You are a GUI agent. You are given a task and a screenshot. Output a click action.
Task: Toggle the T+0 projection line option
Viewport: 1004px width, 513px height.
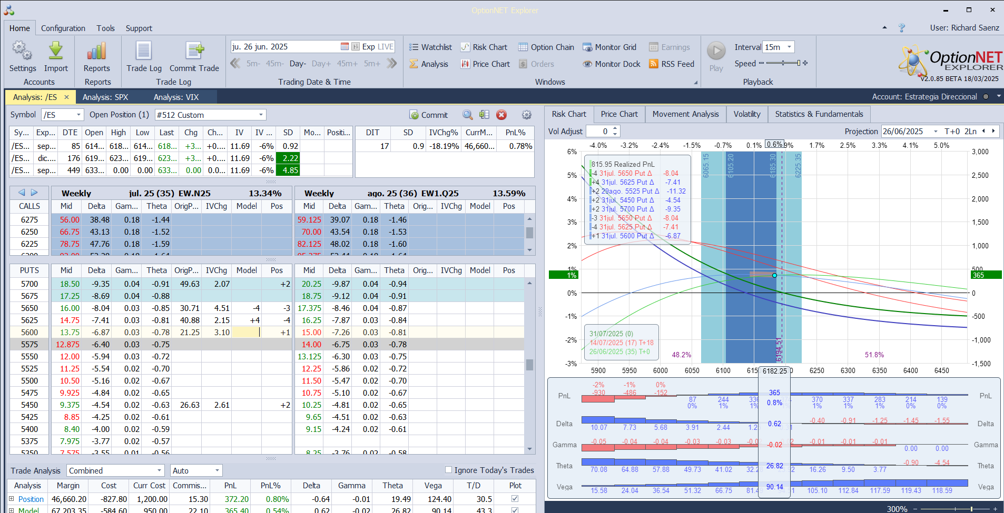pos(952,131)
